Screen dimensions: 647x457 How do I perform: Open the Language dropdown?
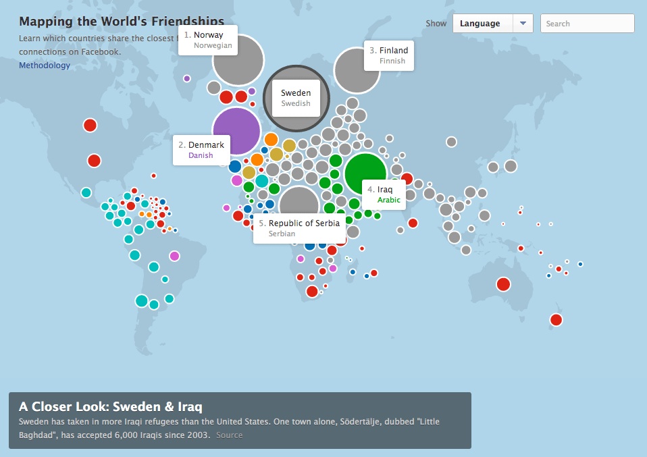[482, 24]
